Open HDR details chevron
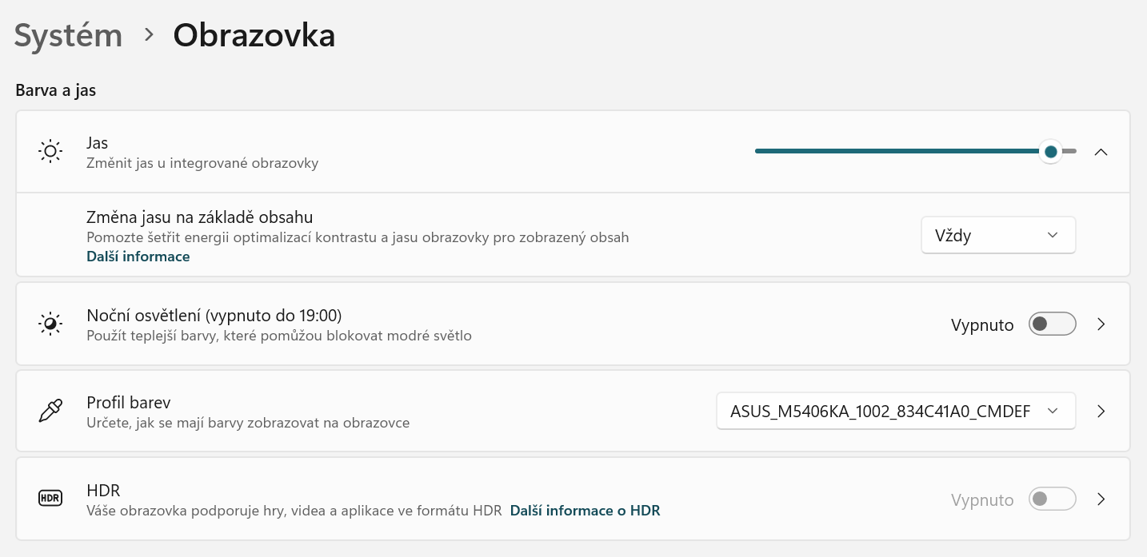This screenshot has height=557, width=1147. click(1101, 499)
